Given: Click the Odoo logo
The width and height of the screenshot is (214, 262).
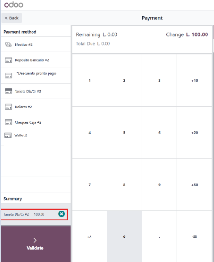Looking at the screenshot, I should [x=14, y=5].
